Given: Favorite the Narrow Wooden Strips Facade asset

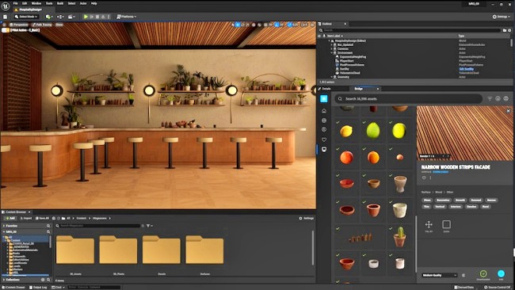Looking at the screenshot, I should [x=424, y=177].
